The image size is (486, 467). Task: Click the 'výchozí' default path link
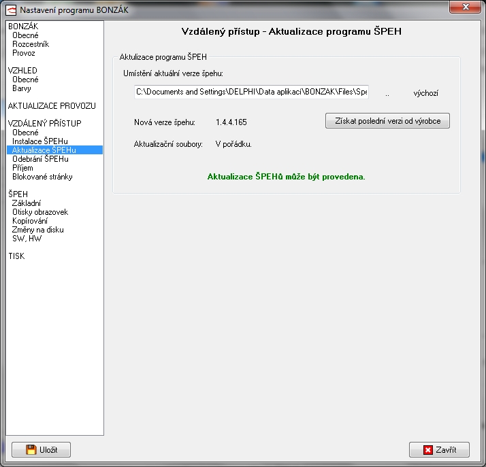425,93
